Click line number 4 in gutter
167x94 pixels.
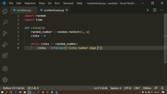tap(18, 28)
